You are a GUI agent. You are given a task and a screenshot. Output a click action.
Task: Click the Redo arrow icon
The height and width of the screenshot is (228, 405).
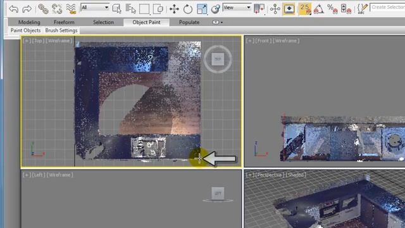pos(27,9)
